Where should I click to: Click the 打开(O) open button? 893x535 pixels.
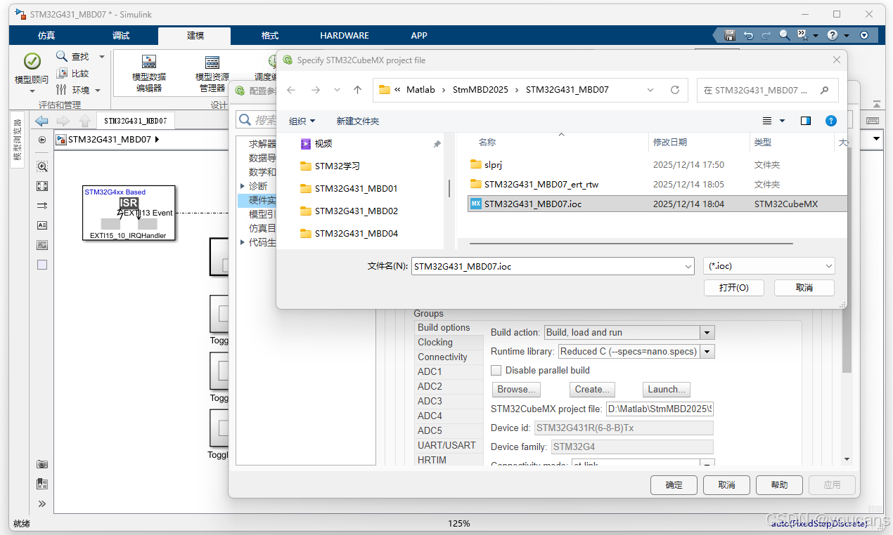click(733, 288)
